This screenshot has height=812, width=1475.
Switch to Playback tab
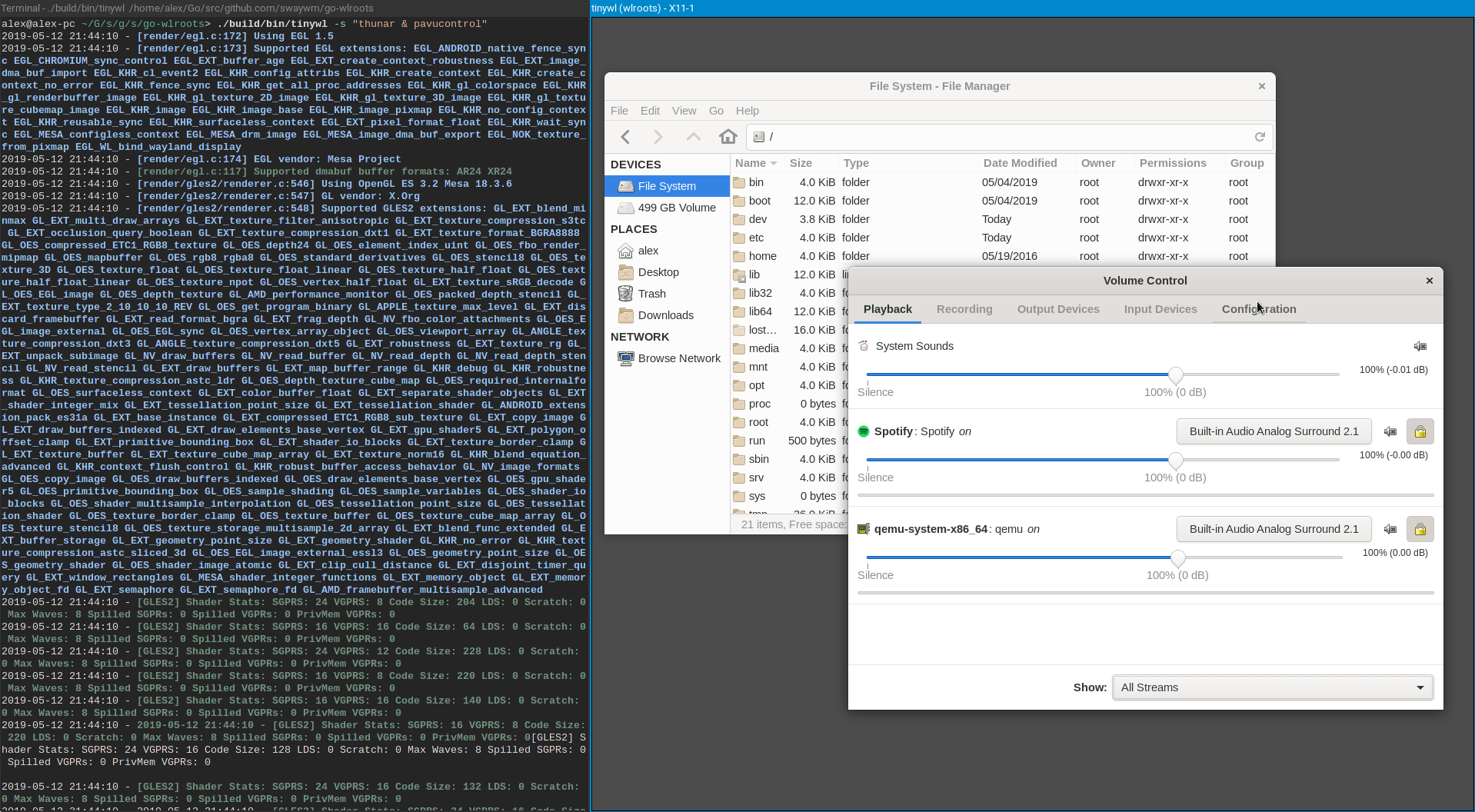click(887, 309)
